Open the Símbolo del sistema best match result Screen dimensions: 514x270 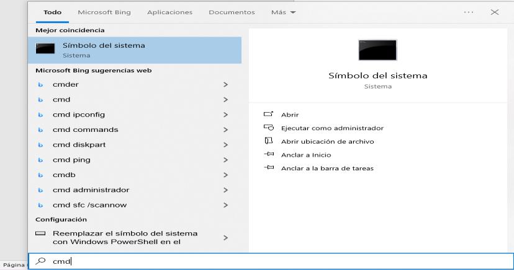click(135, 50)
